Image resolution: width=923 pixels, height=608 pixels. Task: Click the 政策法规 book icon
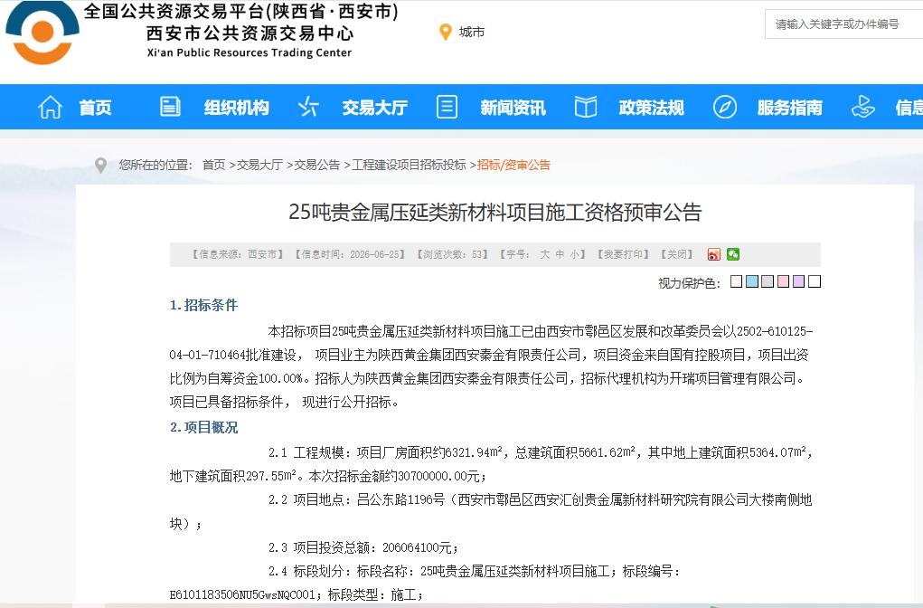pos(586,108)
